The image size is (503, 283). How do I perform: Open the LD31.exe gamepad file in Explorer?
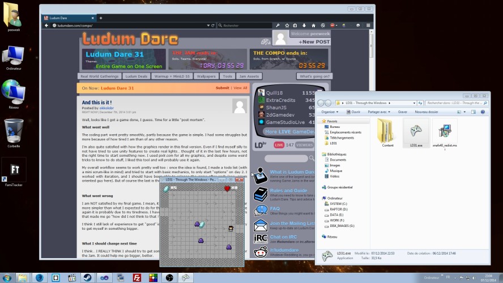click(x=416, y=133)
